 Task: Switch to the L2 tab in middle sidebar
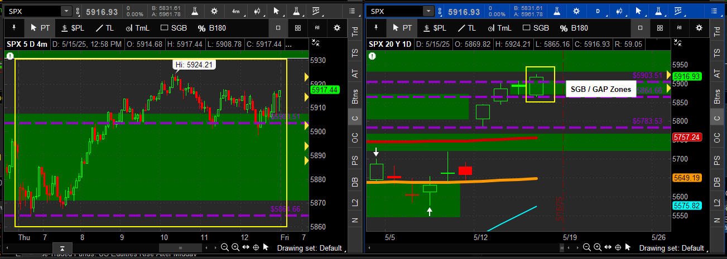(x=354, y=202)
